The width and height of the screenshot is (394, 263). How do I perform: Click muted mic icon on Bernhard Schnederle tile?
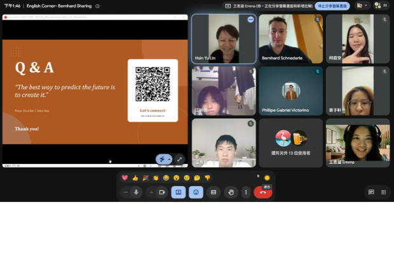[x=318, y=19]
